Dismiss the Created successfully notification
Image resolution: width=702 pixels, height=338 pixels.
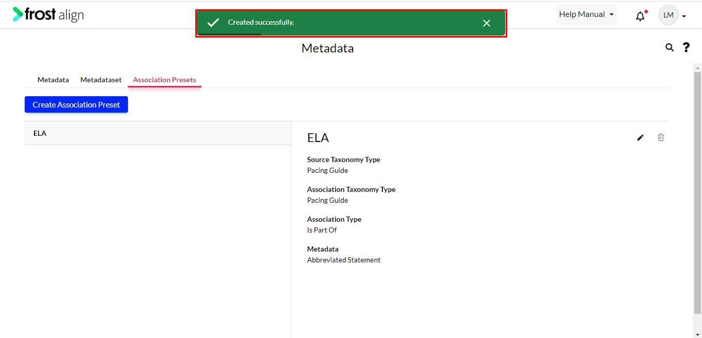tap(487, 23)
